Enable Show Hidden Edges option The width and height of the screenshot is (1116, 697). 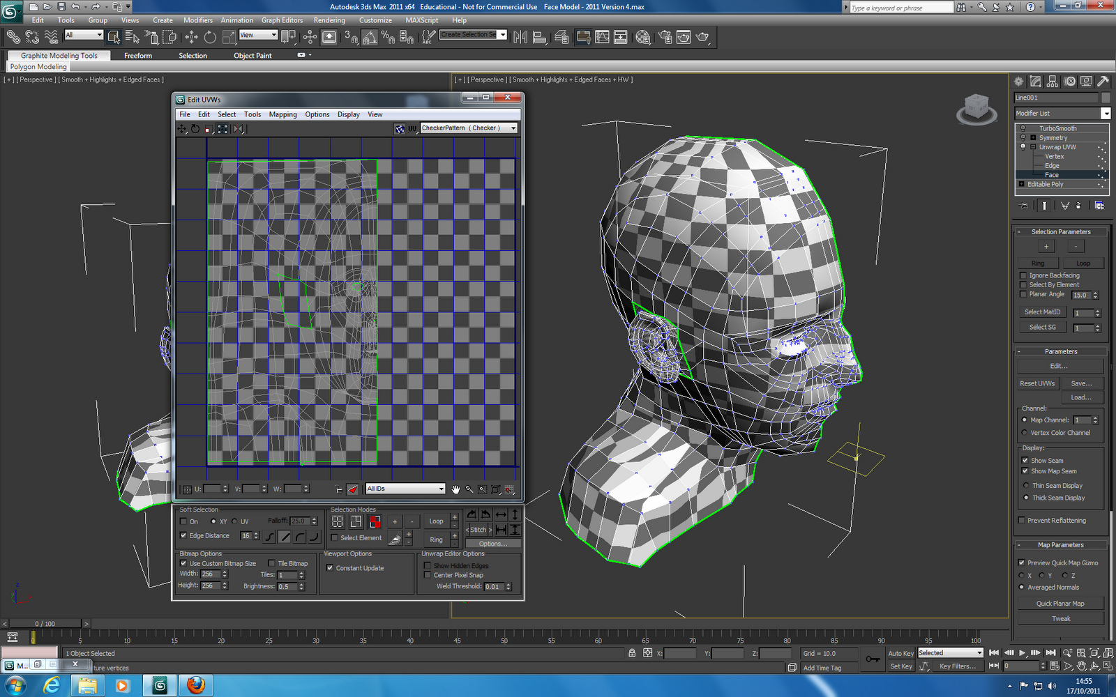(x=427, y=565)
